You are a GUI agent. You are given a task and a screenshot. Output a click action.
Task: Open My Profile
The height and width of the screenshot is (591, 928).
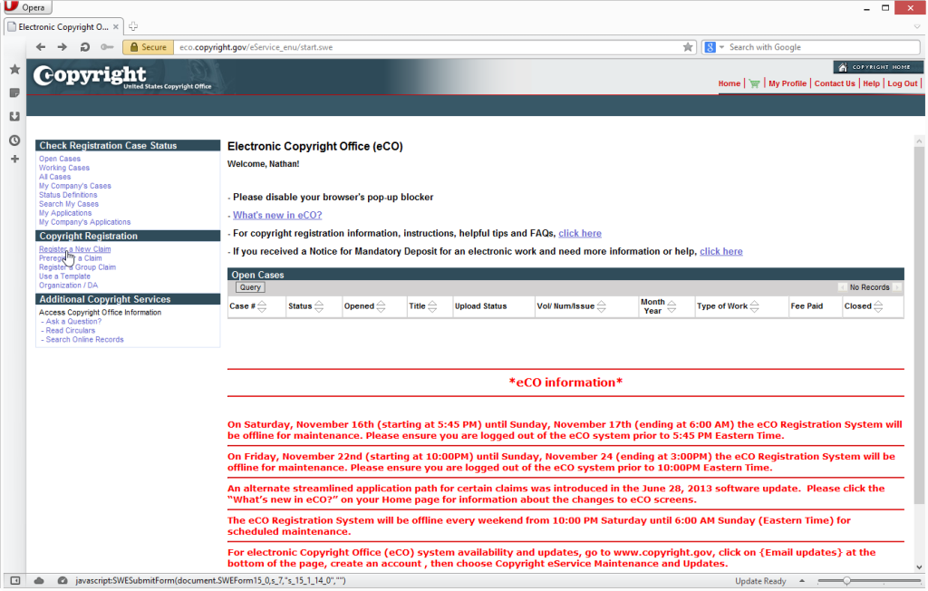tap(788, 83)
